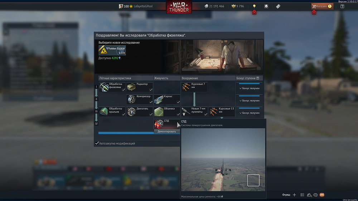358x201 pixels.
Task: Select the Каркас modification tile
Action: coord(159,99)
